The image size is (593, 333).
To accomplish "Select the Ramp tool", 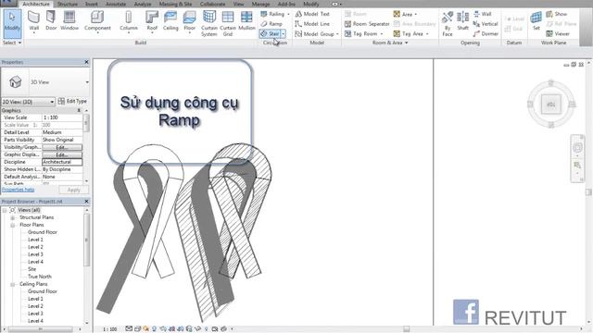I will click(x=271, y=24).
